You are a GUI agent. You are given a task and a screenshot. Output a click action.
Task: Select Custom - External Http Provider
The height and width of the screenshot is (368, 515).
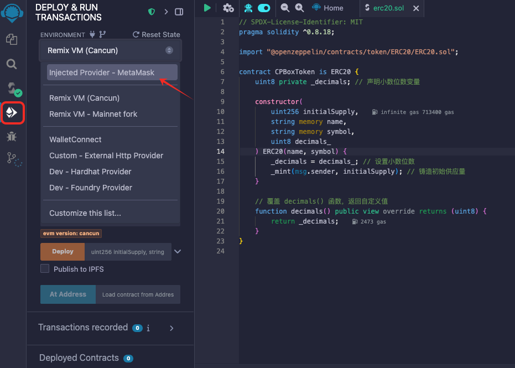[x=106, y=156]
